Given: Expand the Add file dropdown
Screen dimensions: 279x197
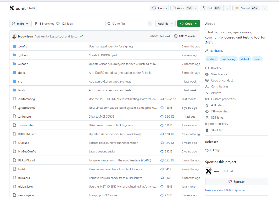Looking at the screenshot, I should (165, 24).
